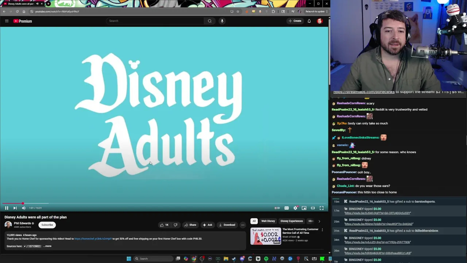This screenshot has height=263, width=467.
Task: Enable miniplayer mode
Action: tap(304, 208)
